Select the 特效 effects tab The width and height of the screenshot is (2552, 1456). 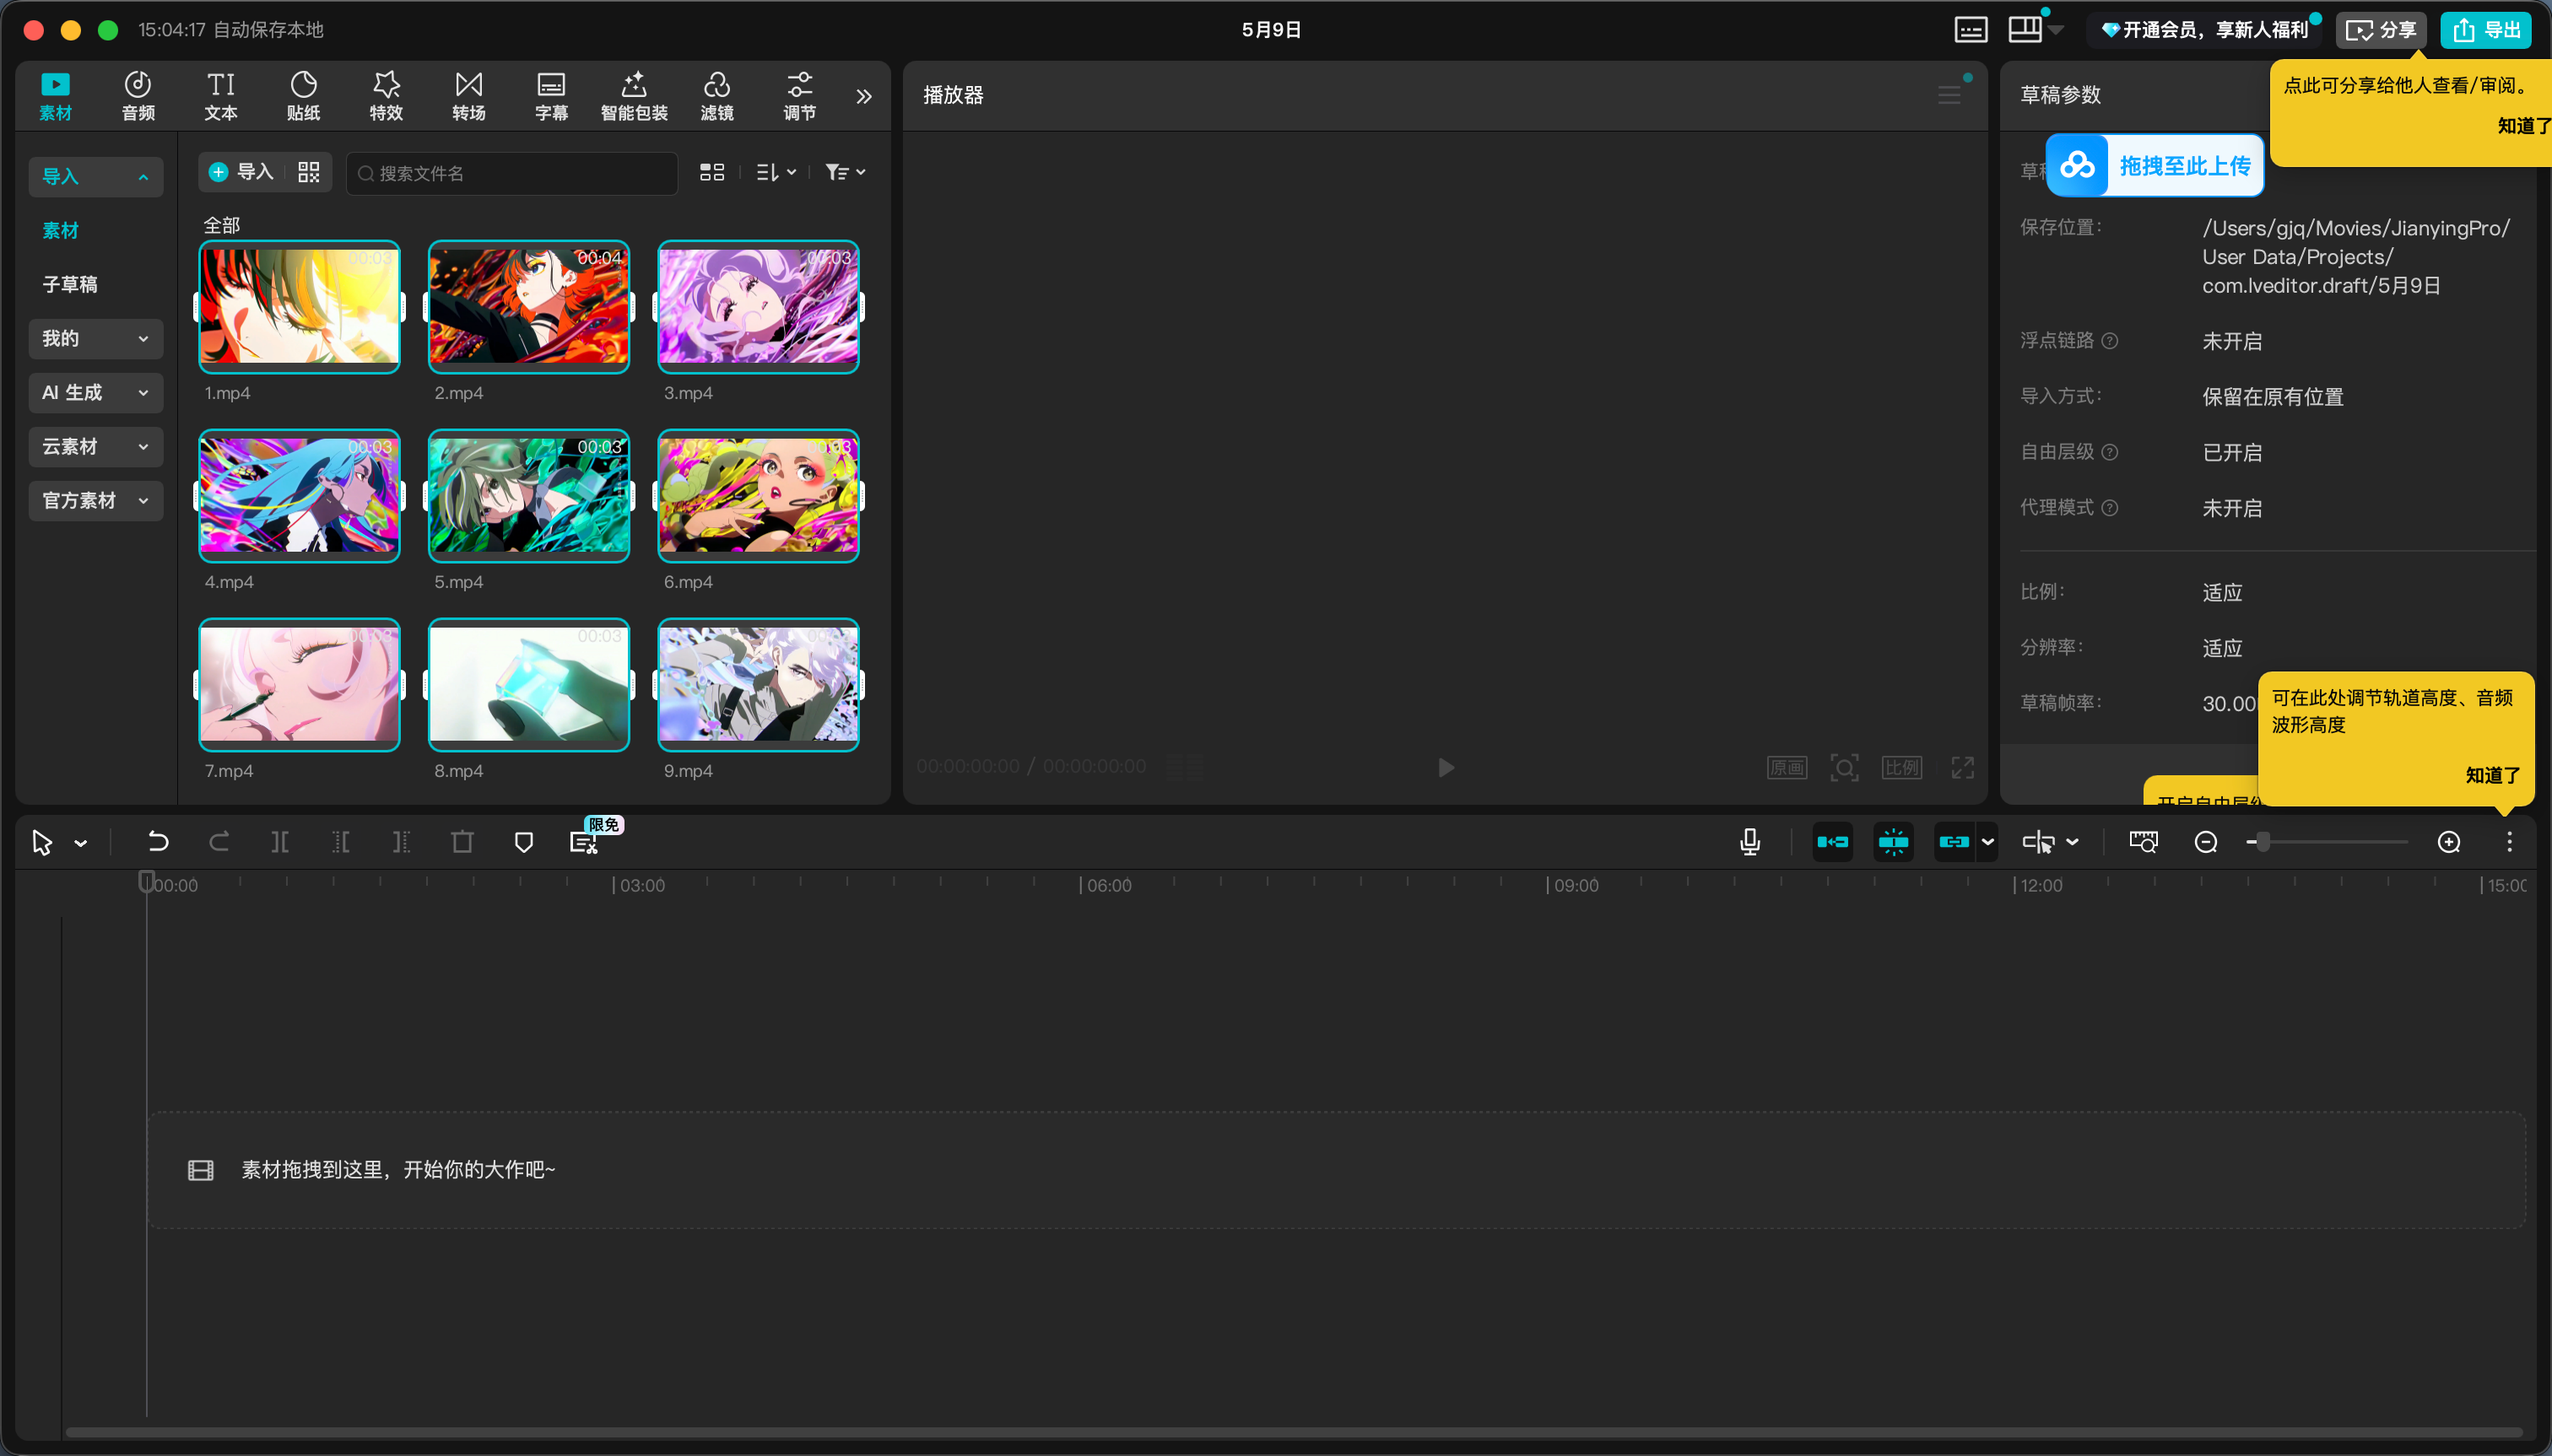pos(387,96)
